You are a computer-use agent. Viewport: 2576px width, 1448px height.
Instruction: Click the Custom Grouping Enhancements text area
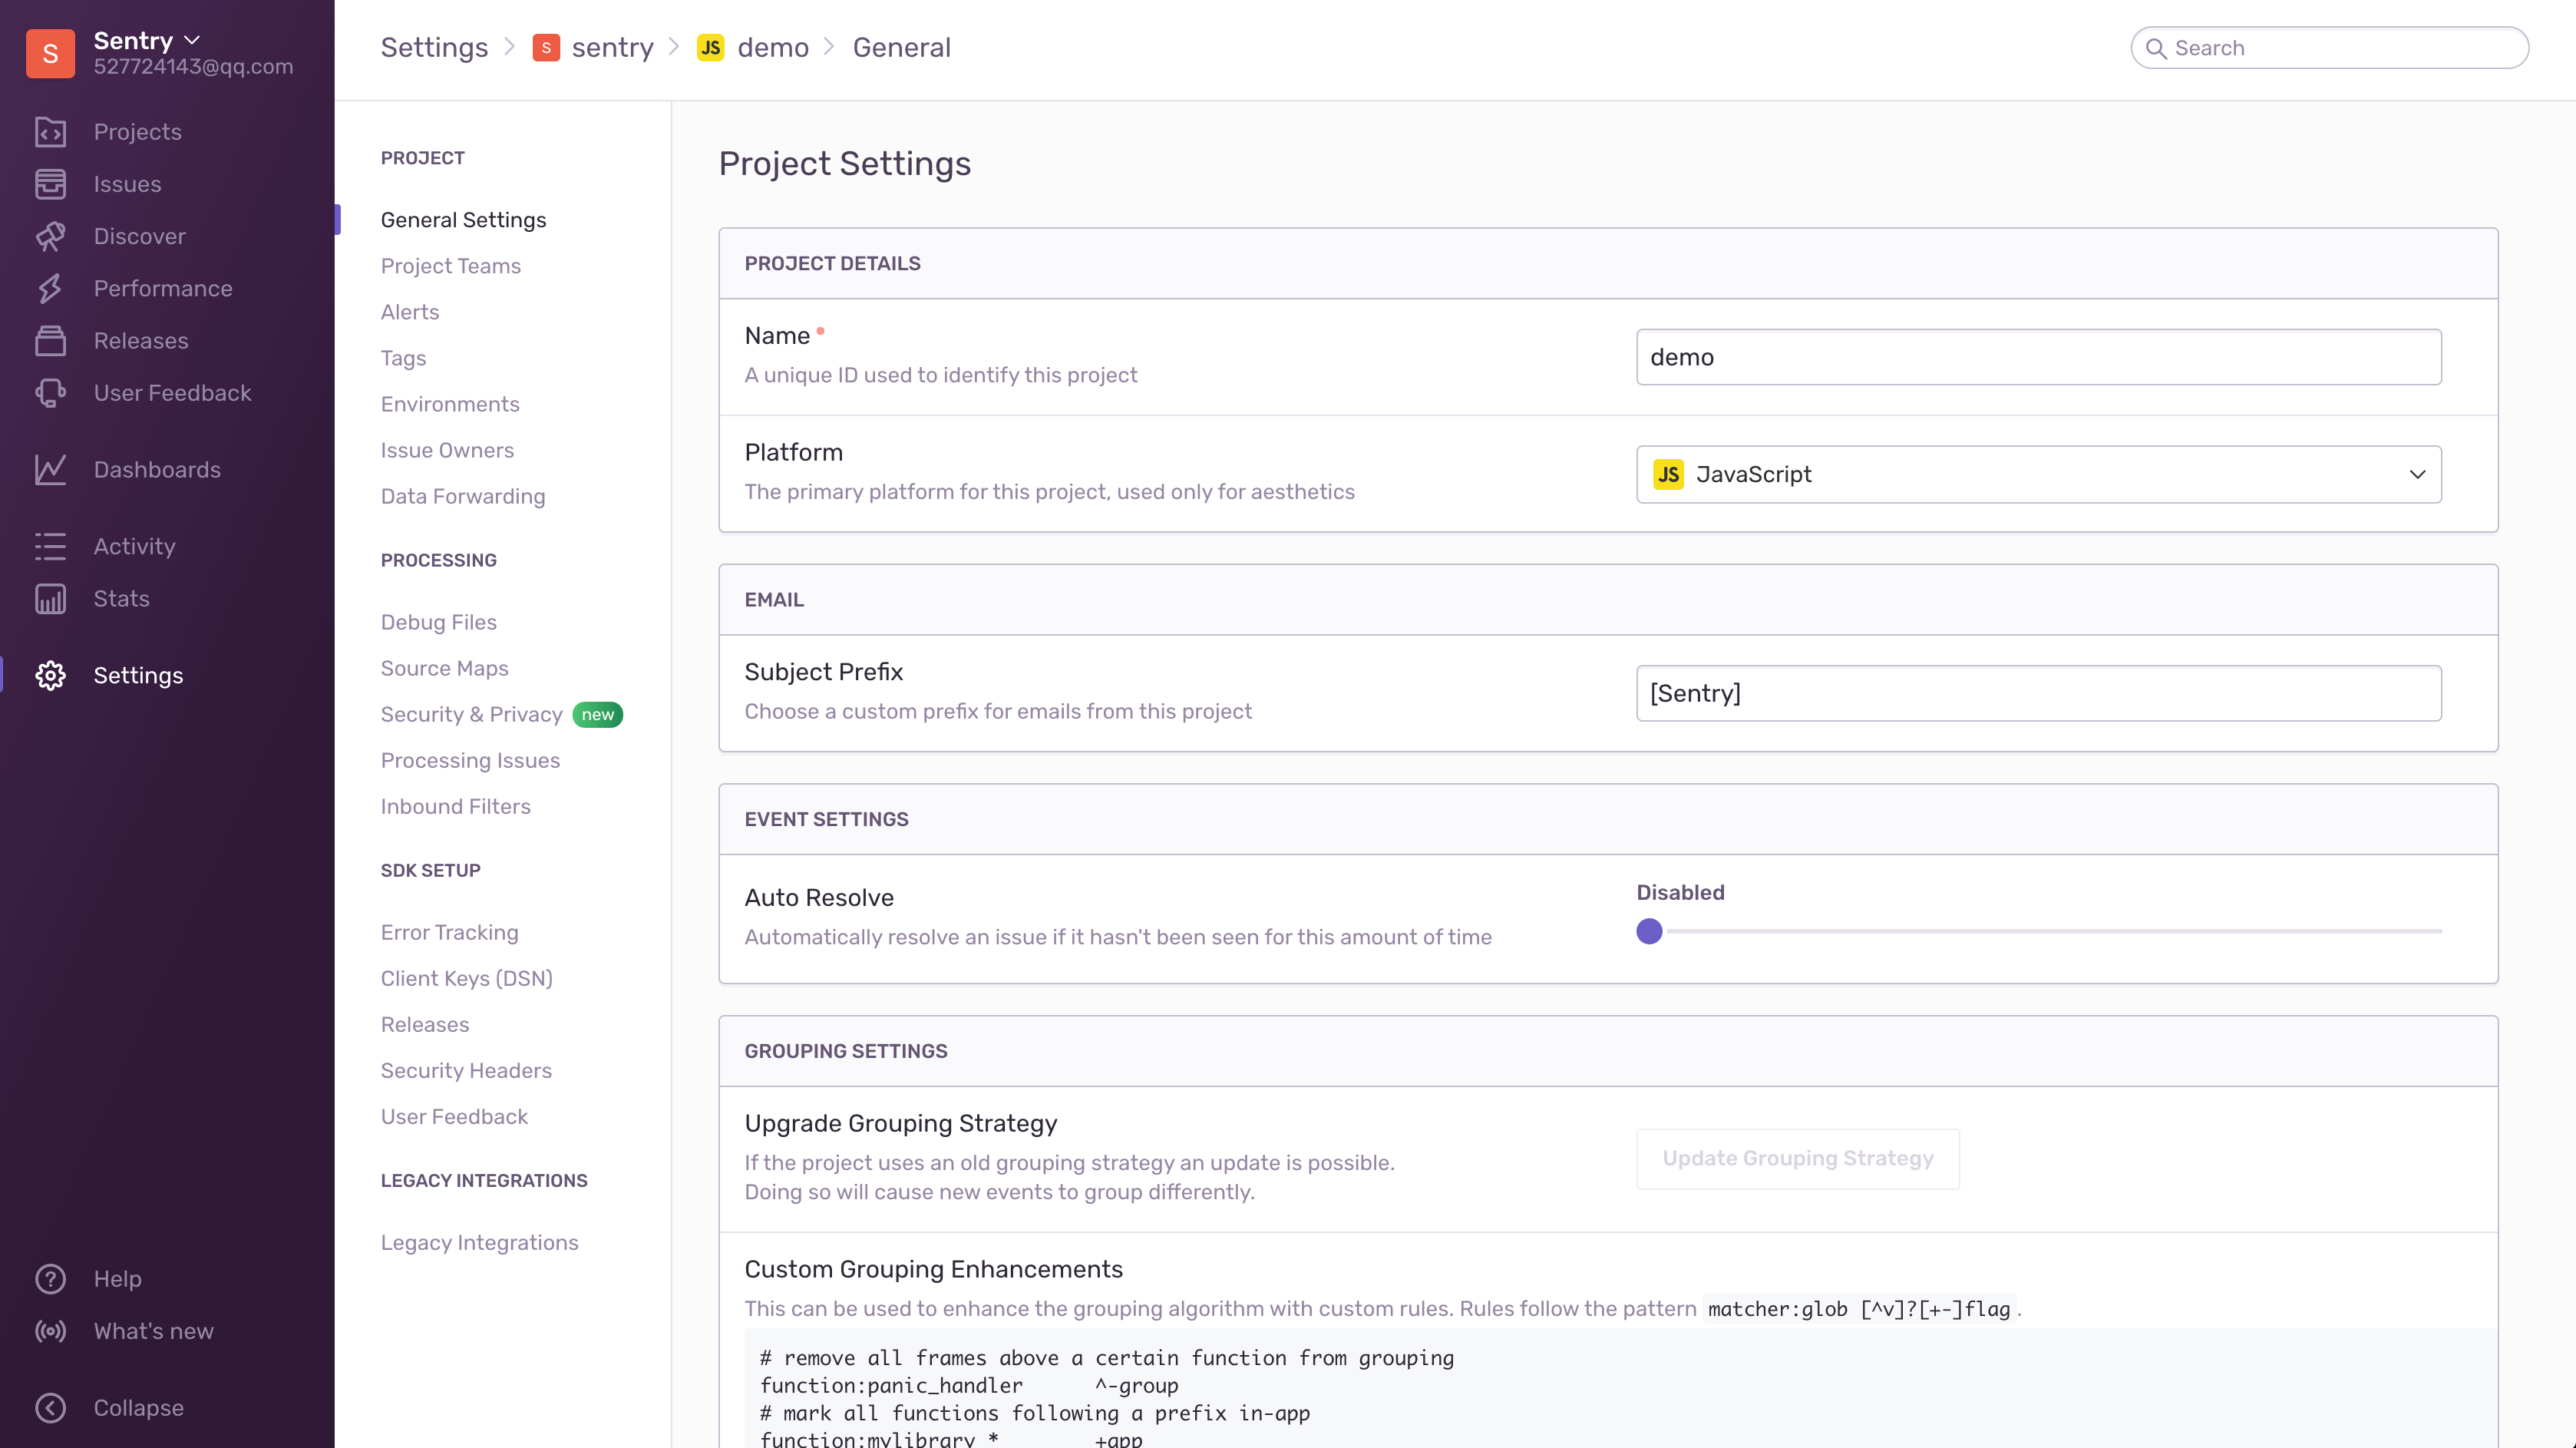point(1620,1388)
